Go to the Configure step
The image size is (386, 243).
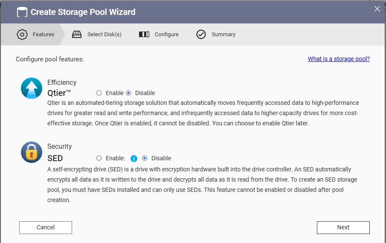tap(167, 35)
